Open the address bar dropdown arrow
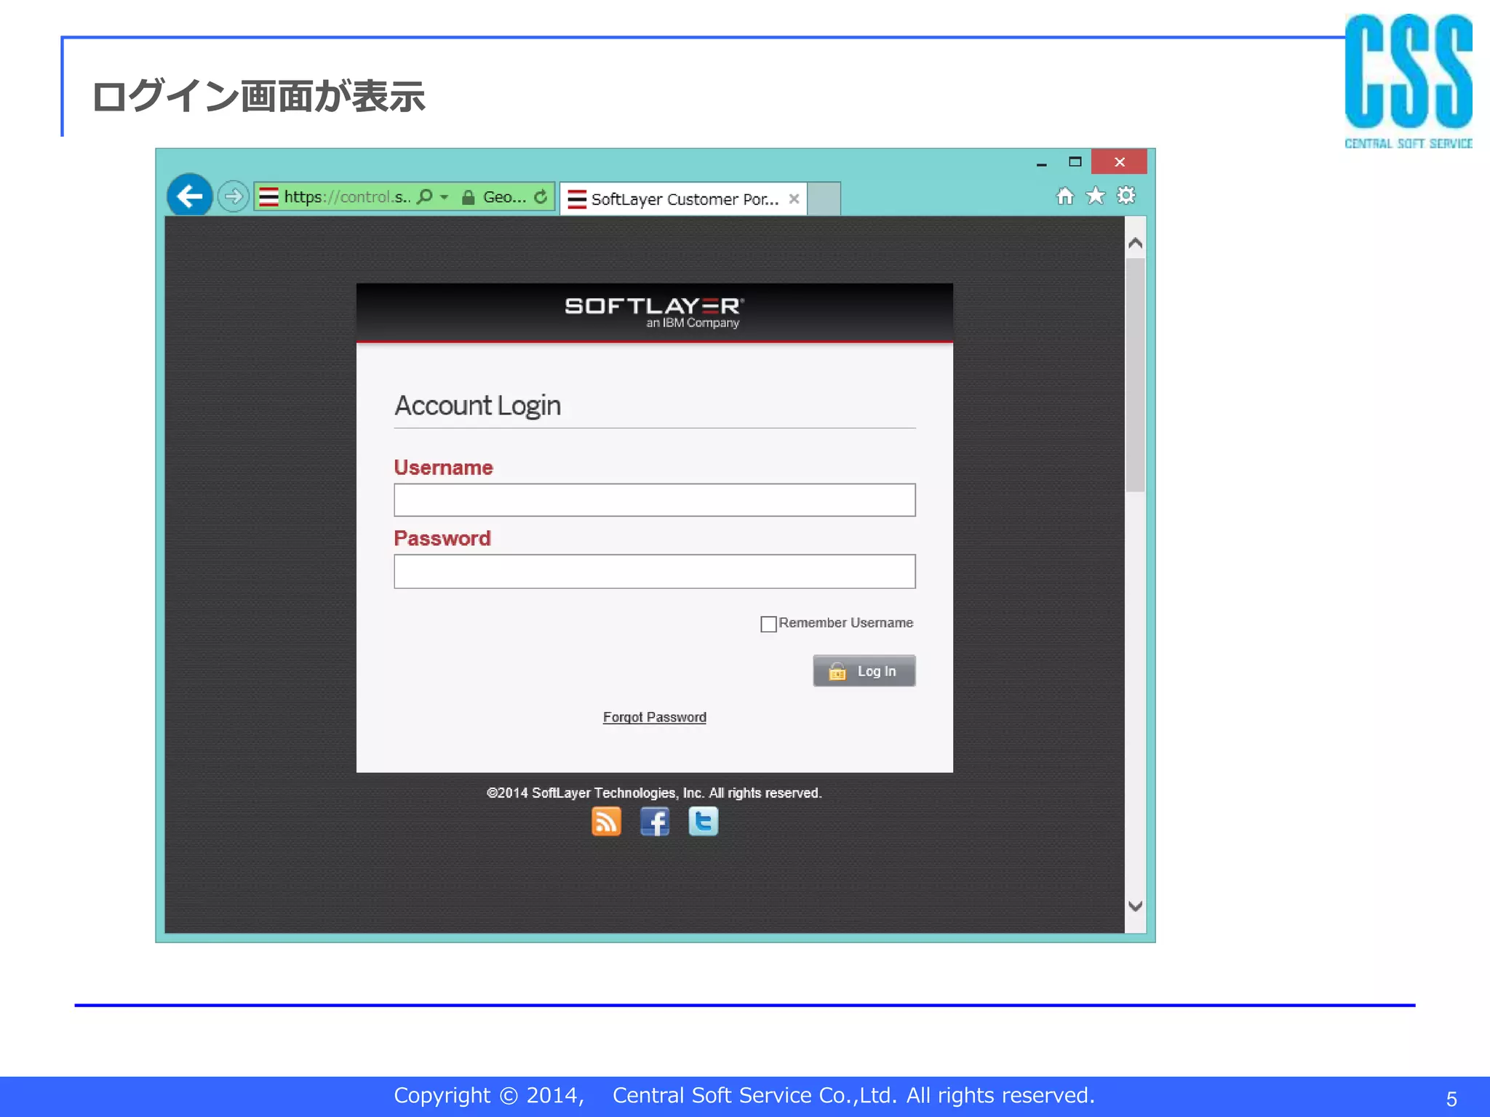 click(x=445, y=197)
